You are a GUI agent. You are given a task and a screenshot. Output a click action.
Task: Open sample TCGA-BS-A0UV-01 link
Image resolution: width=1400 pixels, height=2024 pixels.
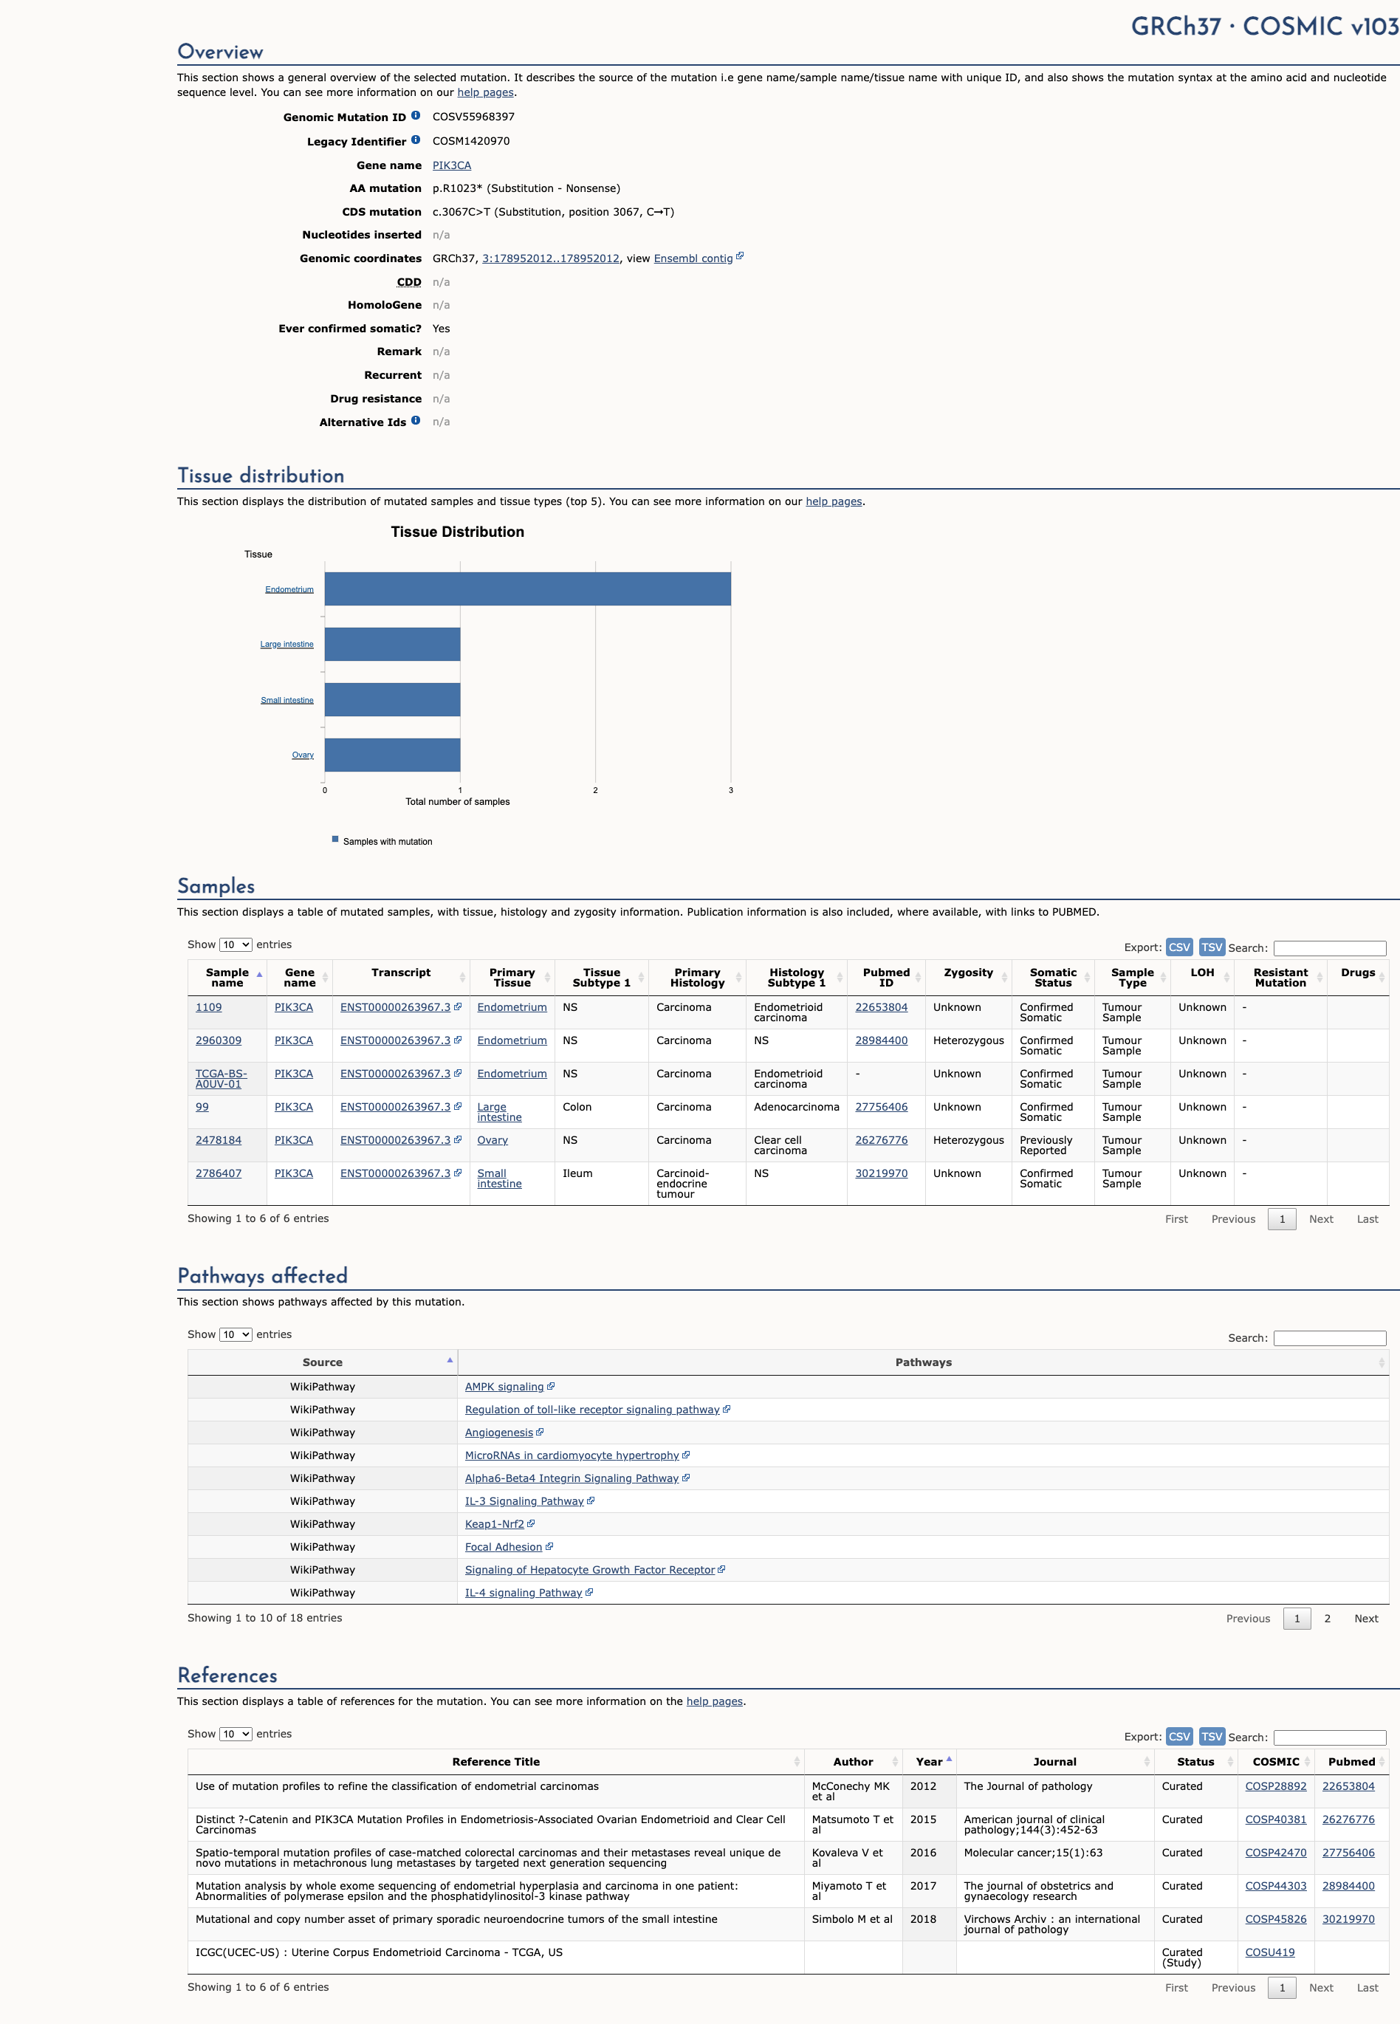221,1079
